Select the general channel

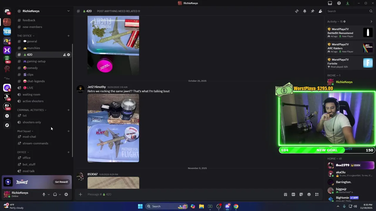click(44, 41)
